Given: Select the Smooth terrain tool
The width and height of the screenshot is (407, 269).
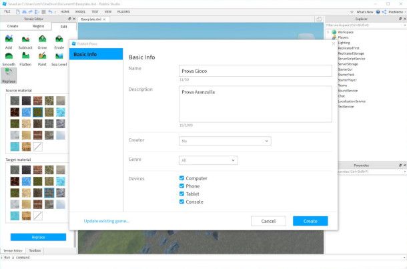Looking at the screenshot, I should pyautogui.click(x=9, y=59).
